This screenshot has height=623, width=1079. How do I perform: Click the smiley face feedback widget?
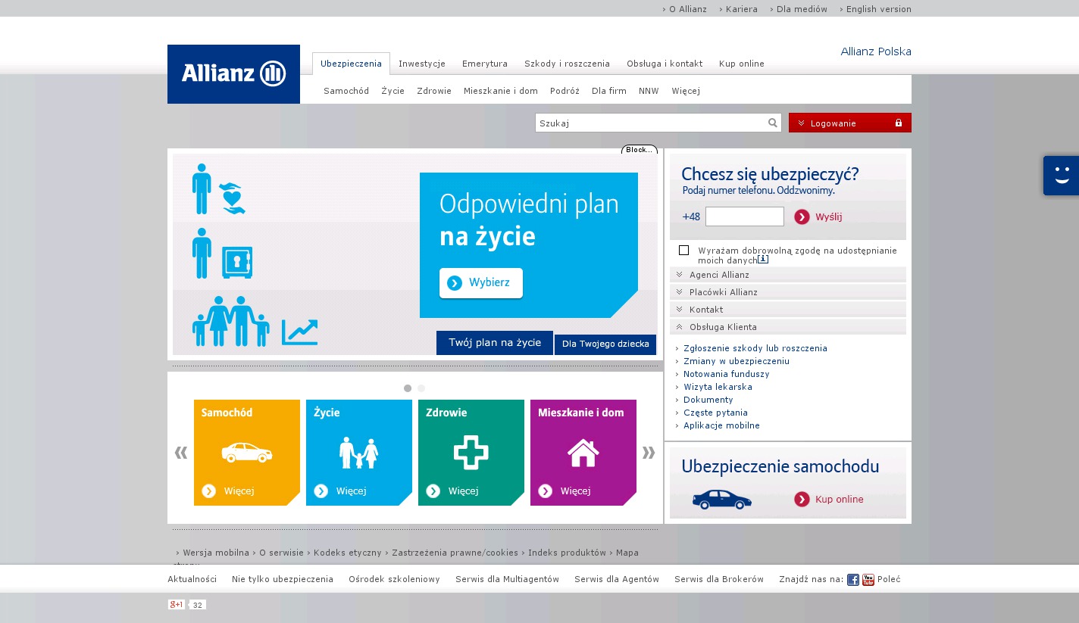pyautogui.click(x=1061, y=176)
